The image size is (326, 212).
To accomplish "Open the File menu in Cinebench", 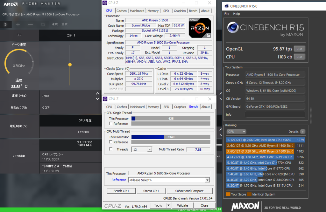I will click(x=227, y=14).
